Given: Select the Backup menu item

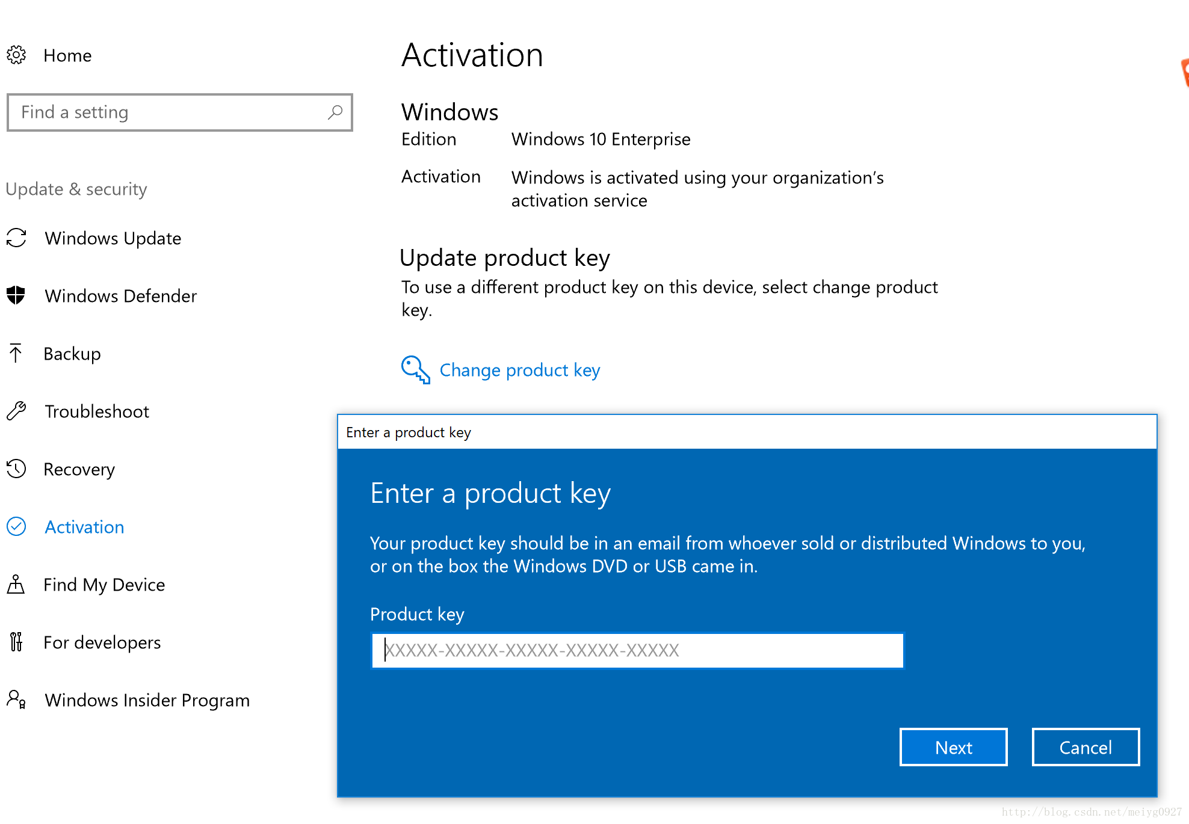Looking at the screenshot, I should click(x=72, y=354).
